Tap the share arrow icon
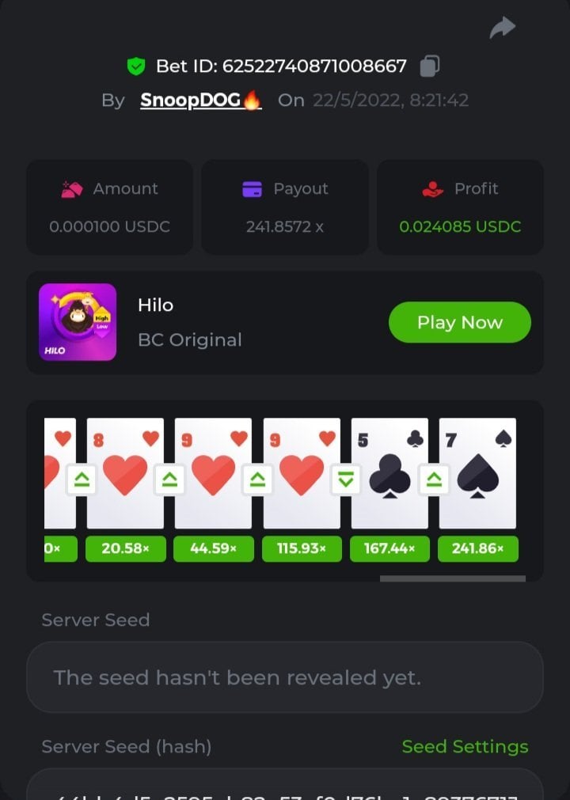 (x=503, y=28)
